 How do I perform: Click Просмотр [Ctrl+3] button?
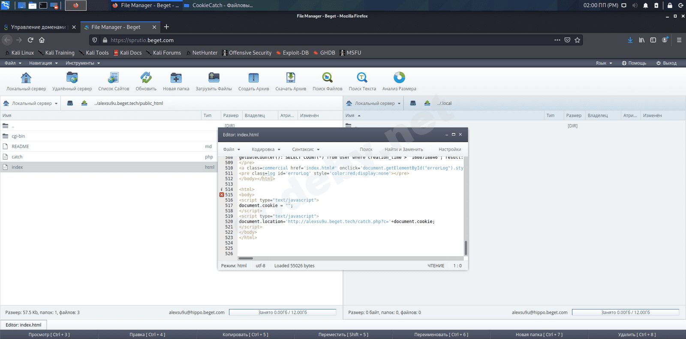pos(49,334)
